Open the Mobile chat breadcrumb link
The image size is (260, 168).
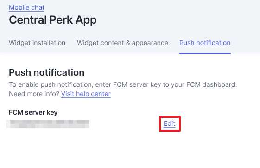tap(27, 7)
